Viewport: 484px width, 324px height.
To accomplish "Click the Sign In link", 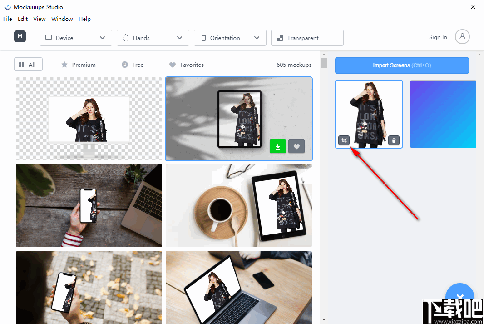I will (x=438, y=37).
